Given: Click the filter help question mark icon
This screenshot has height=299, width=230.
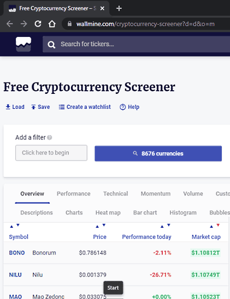Looking at the screenshot, I should 49,137.
